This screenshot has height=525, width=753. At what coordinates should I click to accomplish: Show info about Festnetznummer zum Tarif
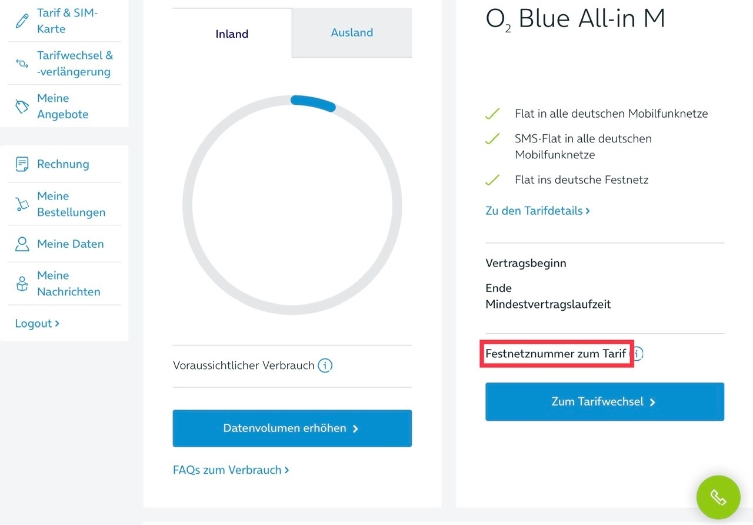638,354
